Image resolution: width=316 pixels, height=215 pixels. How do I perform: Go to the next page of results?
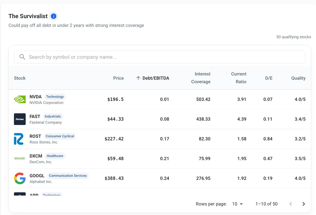tap(304, 204)
